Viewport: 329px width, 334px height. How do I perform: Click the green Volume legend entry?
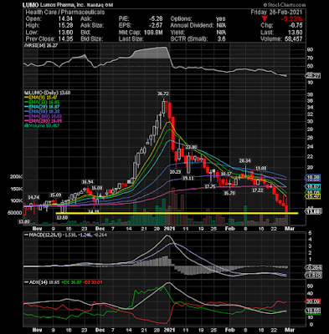42,125
